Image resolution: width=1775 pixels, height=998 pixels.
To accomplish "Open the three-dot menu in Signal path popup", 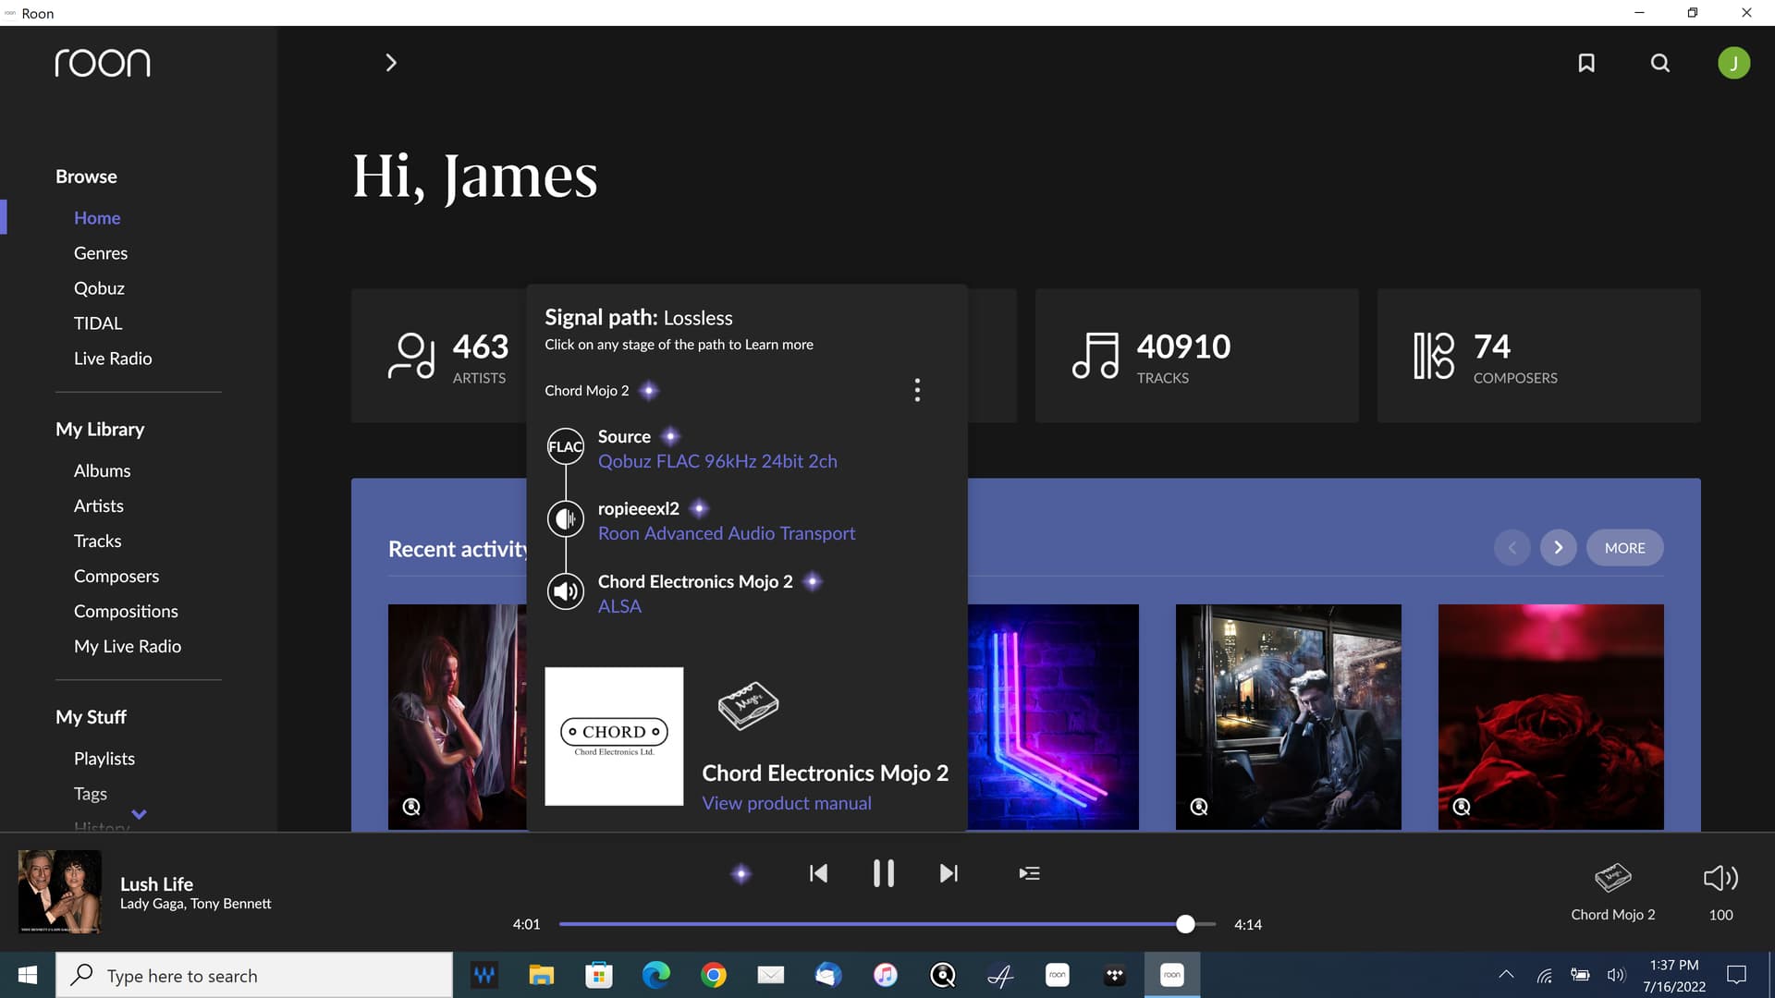I will pos(917,390).
